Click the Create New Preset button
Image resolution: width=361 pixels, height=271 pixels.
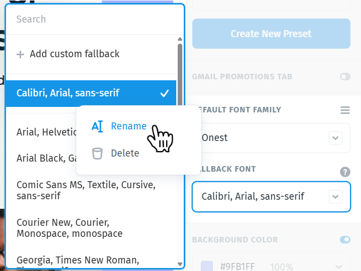click(x=271, y=34)
